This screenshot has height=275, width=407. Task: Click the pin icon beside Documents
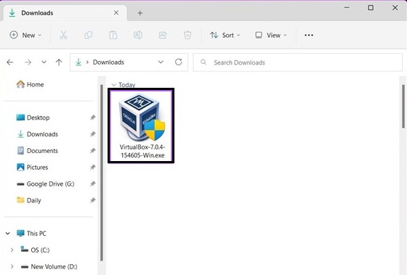pyautogui.click(x=93, y=151)
